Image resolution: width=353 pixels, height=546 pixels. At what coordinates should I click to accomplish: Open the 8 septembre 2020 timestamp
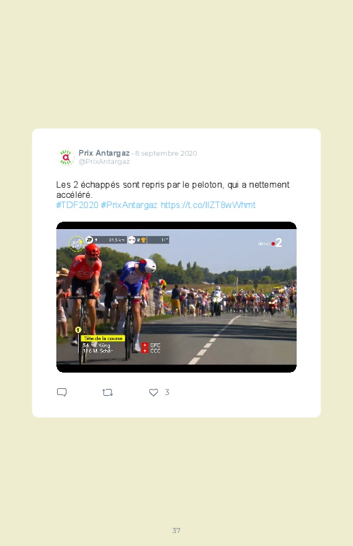(166, 153)
